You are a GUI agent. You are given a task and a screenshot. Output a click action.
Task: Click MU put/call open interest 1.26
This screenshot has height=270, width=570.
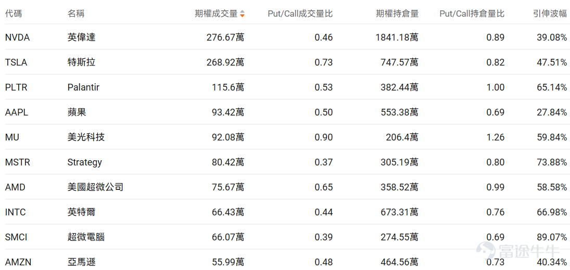point(496,137)
